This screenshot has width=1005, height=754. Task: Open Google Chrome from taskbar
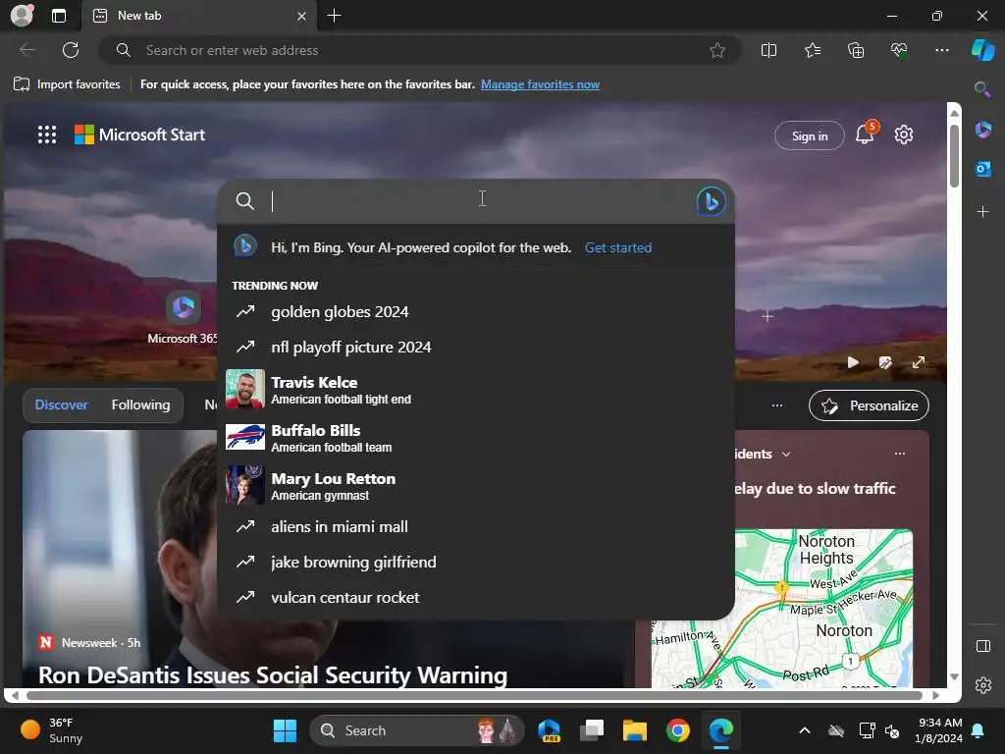pos(677,730)
